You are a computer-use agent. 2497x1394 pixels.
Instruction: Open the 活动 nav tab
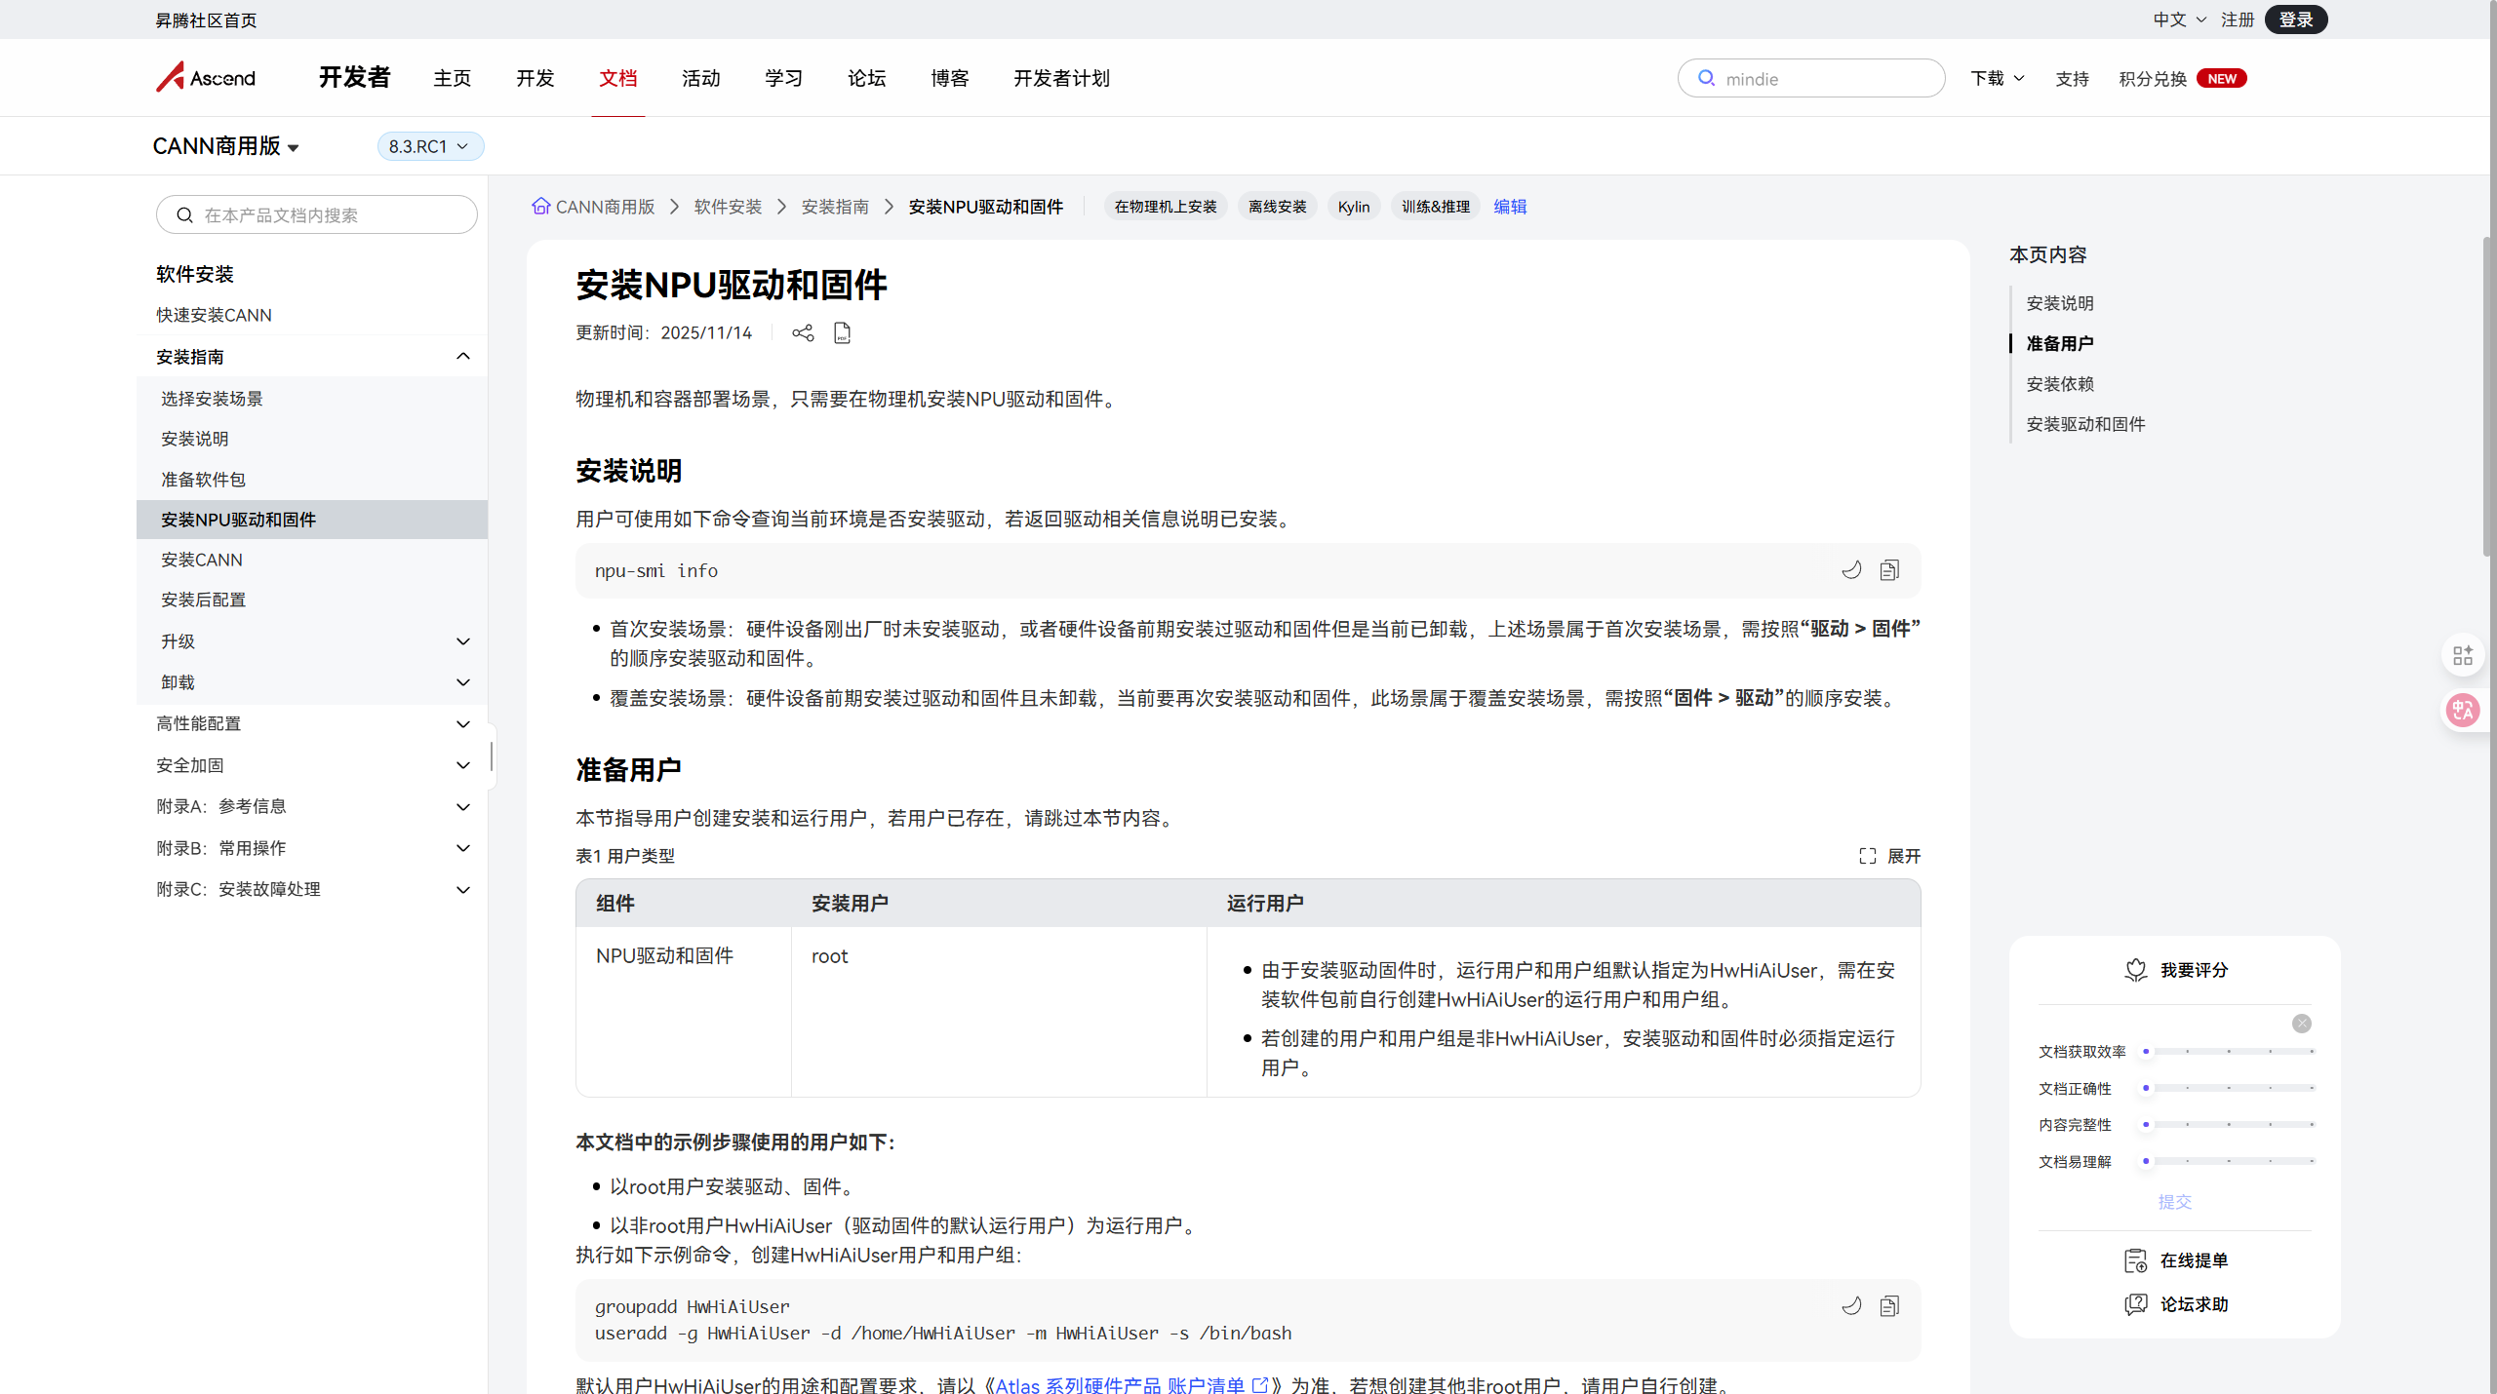point(701,78)
